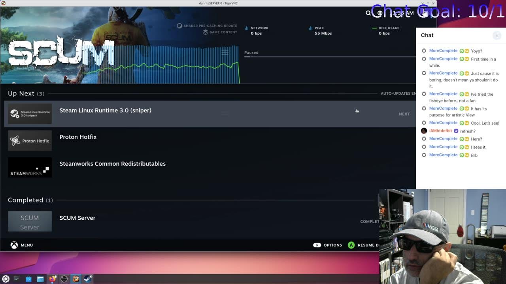Click the 'refresh?' chat message
This screenshot has width=506, height=284.
(468, 131)
